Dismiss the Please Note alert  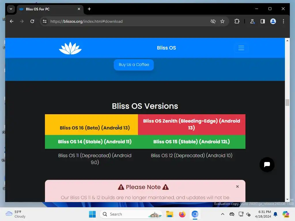tap(237, 186)
